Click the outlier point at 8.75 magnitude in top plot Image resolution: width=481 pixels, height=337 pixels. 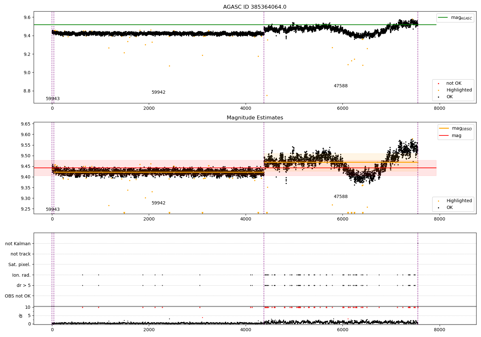267,95
